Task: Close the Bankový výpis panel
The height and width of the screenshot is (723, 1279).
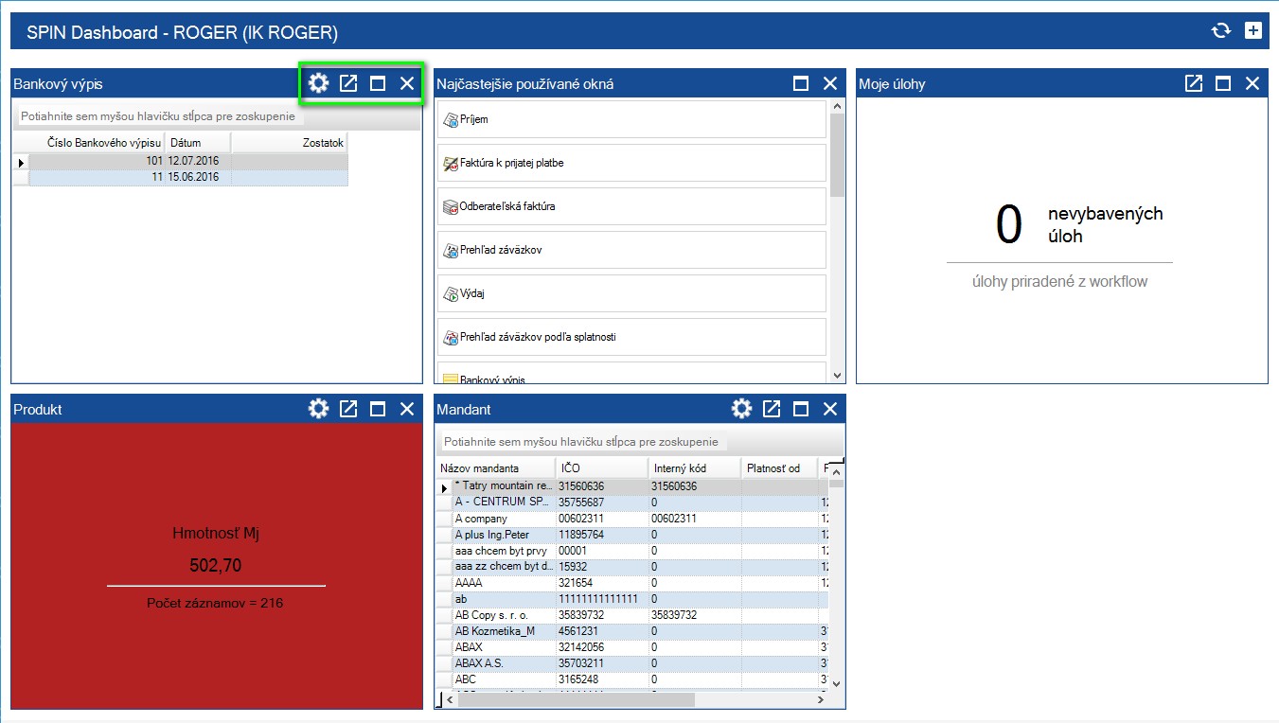Action: pos(407,83)
